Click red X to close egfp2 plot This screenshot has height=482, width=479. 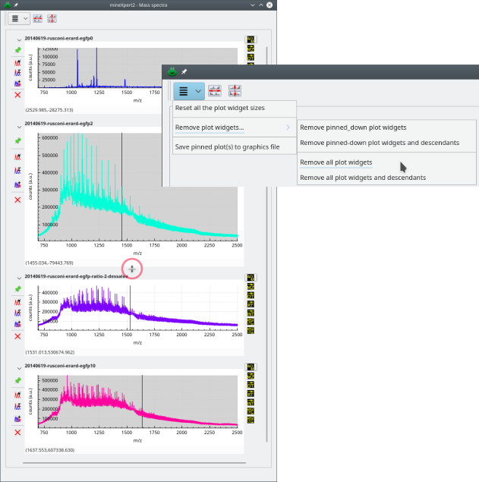tap(17, 200)
